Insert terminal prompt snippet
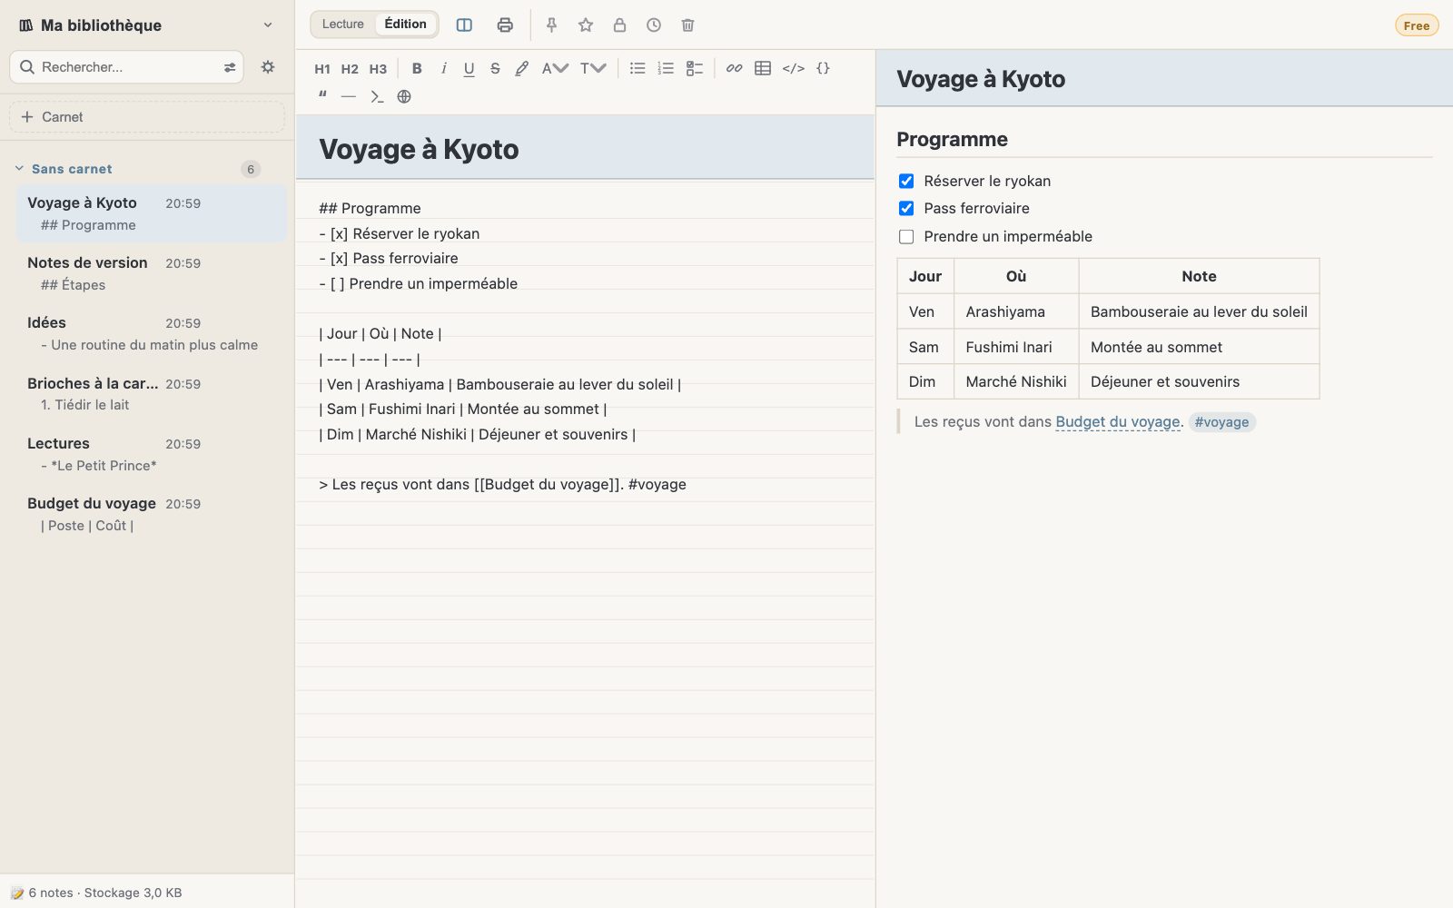 click(x=376, y=96)
